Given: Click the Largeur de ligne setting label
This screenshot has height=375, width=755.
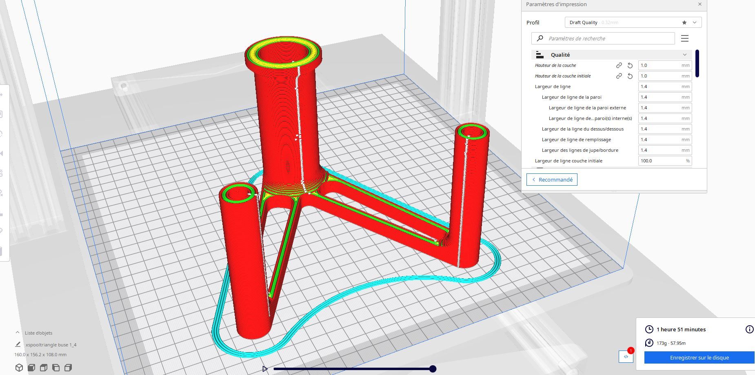Looking at the screenshot, I should (x=553, y=87).
